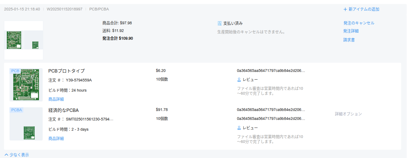Click order number SMT025011561230-5794…

click(90, 119)
